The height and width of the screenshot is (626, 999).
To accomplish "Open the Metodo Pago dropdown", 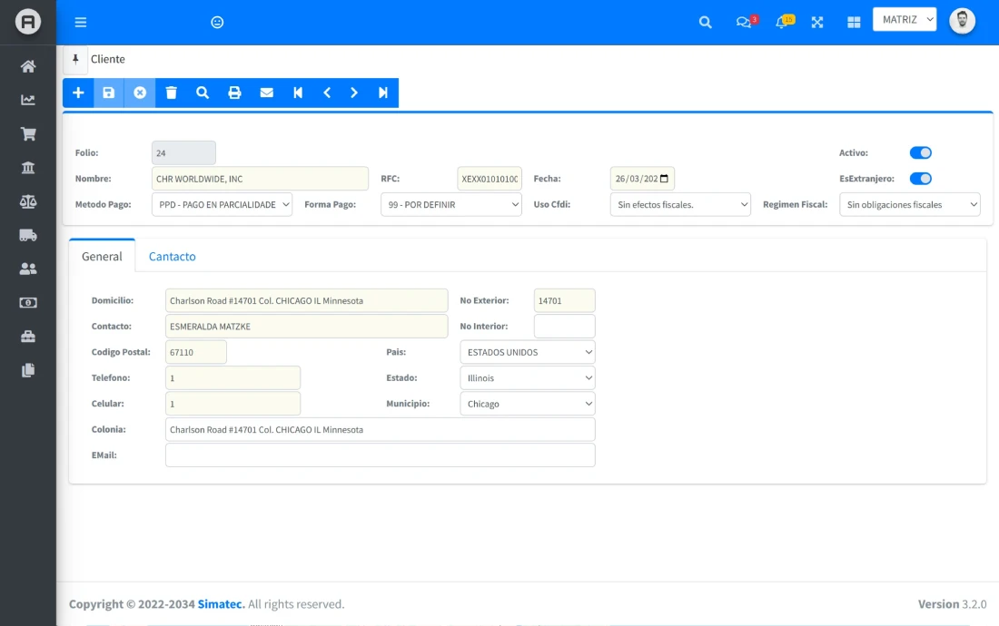I will (222, 205).
